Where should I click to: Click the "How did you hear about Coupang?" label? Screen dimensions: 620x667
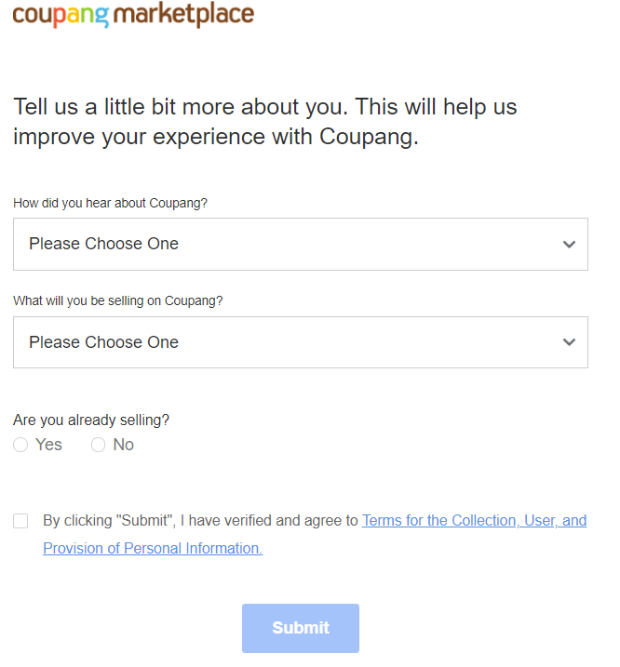pos(110,203)
